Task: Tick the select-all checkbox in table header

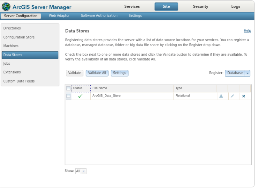Action: click(x=68, y=88)
